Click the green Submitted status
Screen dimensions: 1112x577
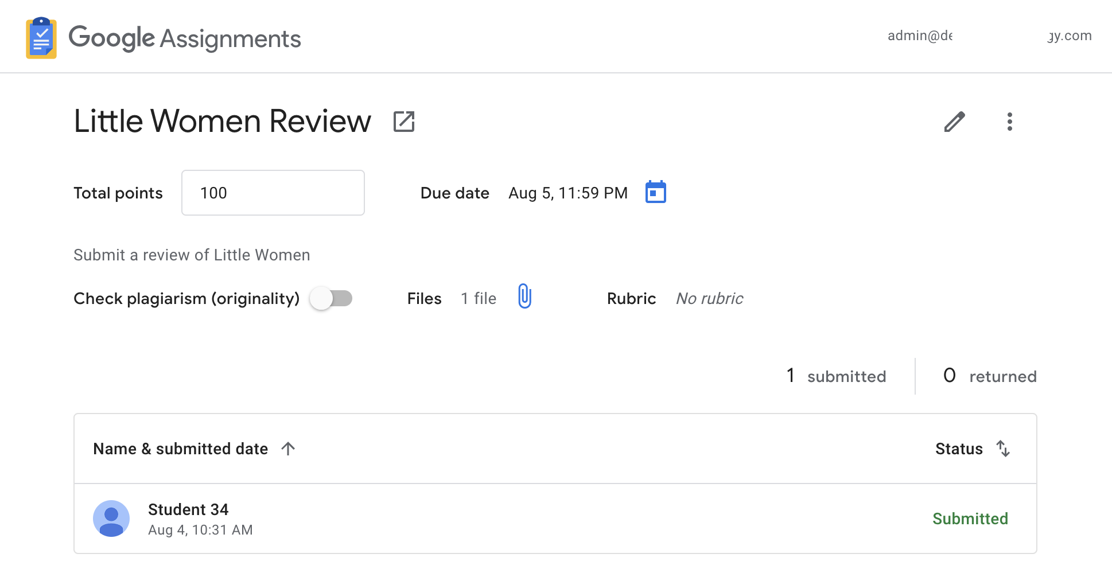coord(970,518)
